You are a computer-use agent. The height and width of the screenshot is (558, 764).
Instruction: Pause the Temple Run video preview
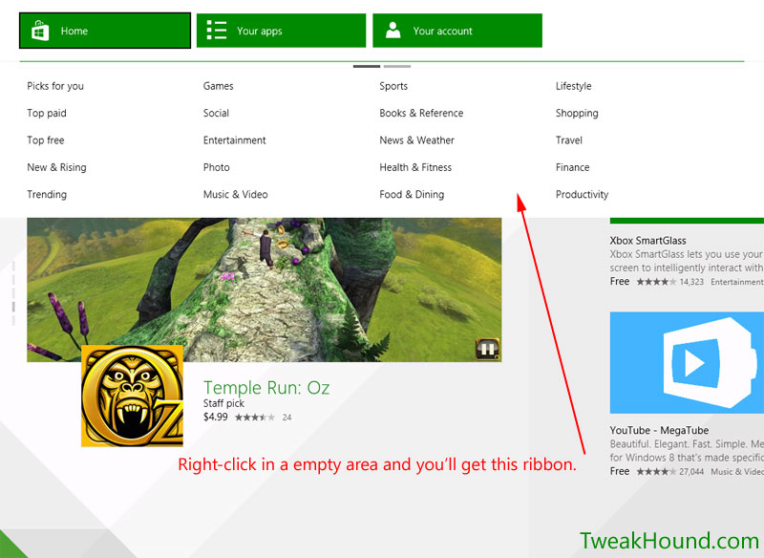[x=488, y=349]
